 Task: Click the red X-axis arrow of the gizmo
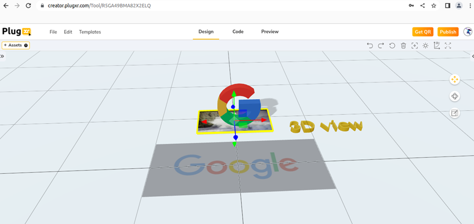click(x=264, y=120)
